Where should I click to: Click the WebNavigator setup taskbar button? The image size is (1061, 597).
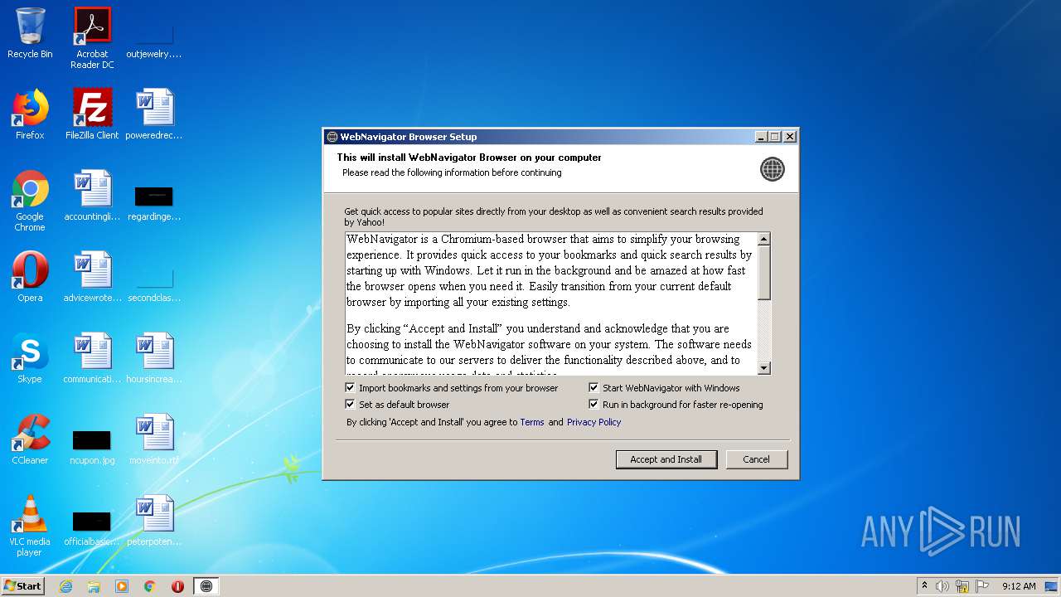206,586
